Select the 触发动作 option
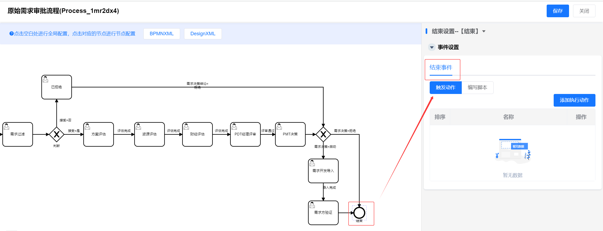The height and width of the screenshot is (231, 603). pyautogui.click(x=446, y=87)
